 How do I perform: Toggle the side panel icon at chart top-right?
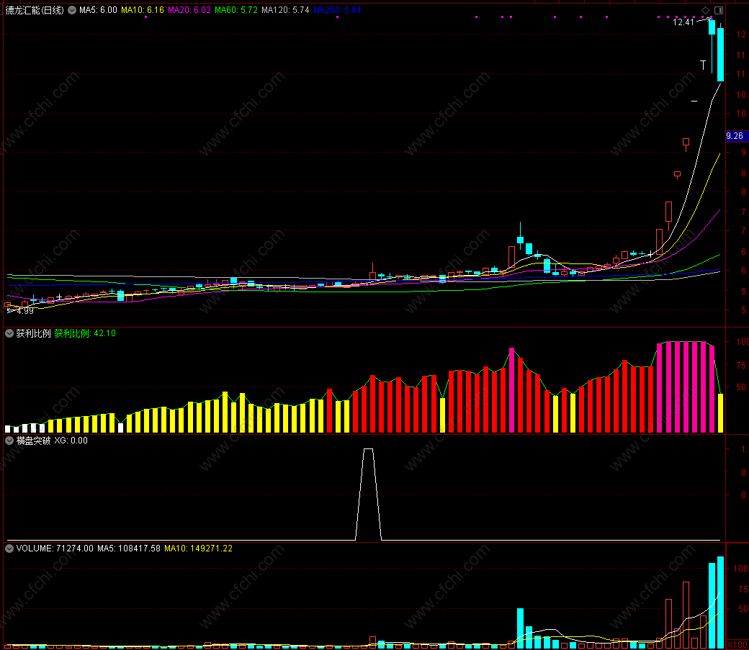point(719,10)
